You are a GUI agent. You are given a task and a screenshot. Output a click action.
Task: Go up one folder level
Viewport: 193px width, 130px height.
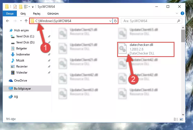[26, 21]
